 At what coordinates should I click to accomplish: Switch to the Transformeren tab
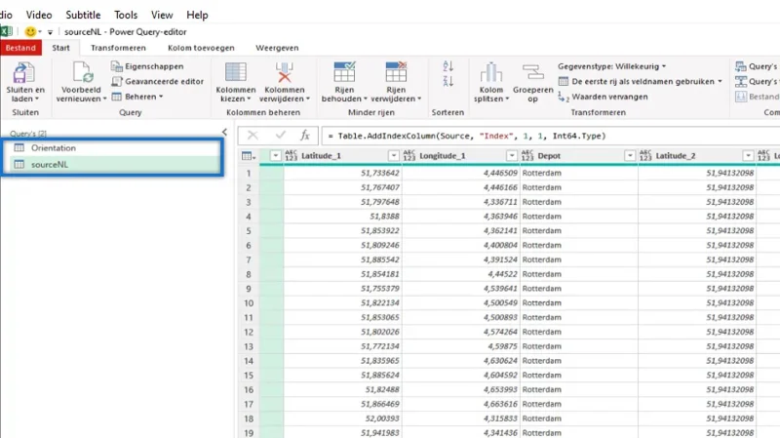[118, 48]
